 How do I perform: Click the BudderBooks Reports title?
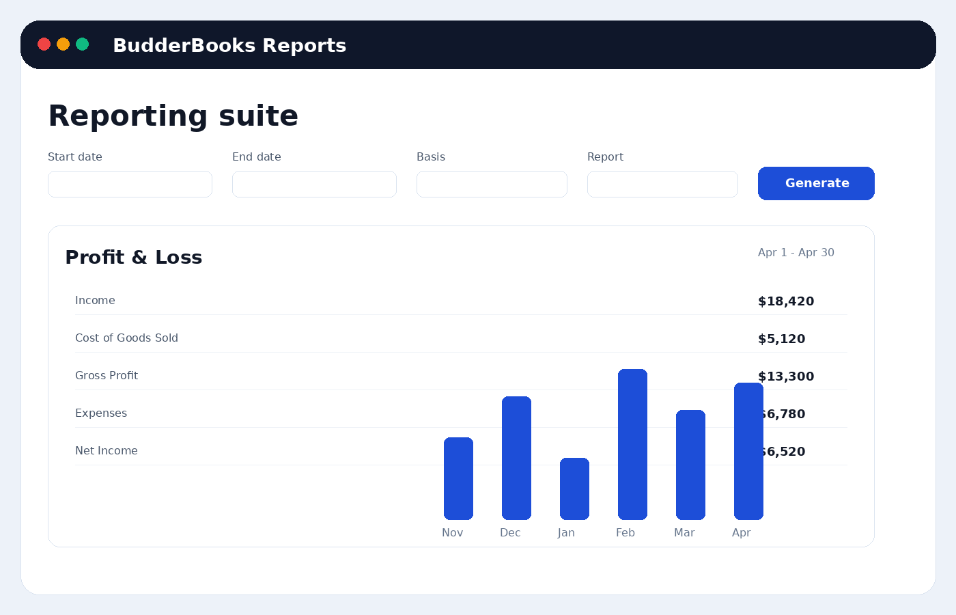click(x=229, y=45)
